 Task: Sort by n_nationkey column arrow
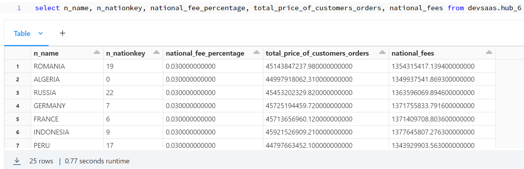[157, 52]
